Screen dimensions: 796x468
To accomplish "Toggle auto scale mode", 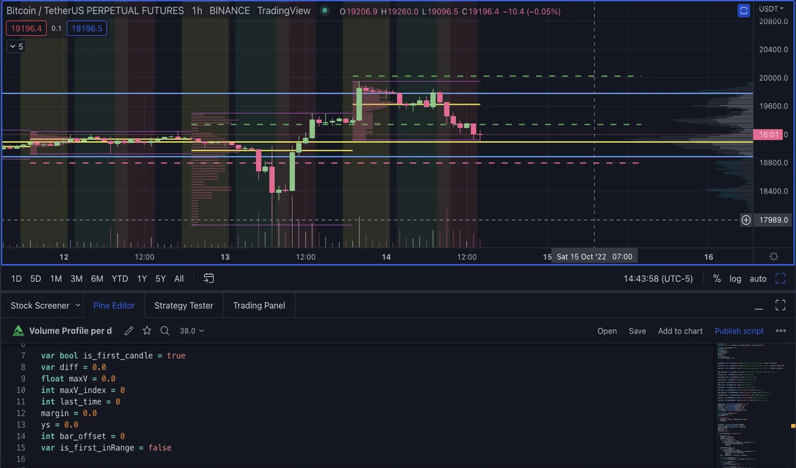I will [x=758, y=278].
